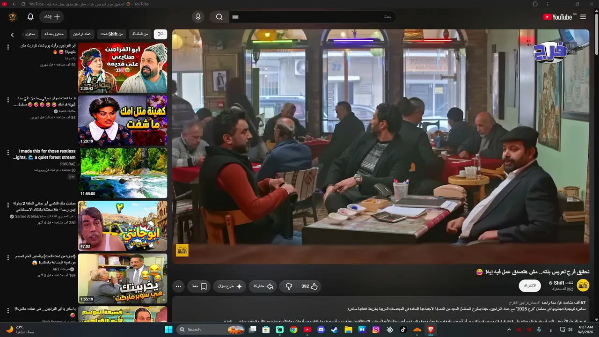Open the Windows Start menu
The width and height of the screenshot is (599, 337).
(168, 330)
